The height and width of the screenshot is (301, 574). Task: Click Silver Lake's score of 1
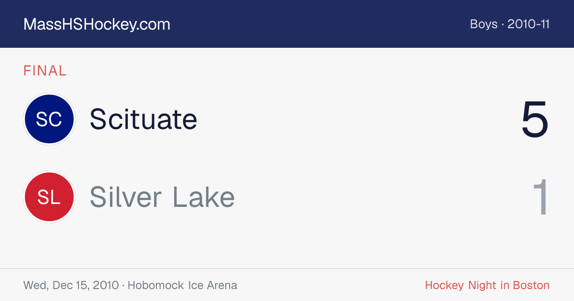541,197
